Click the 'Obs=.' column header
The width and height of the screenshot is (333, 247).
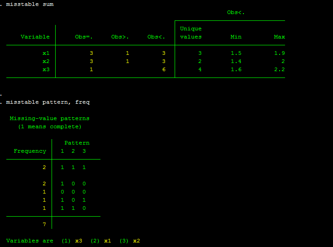(x=84, y=37)
